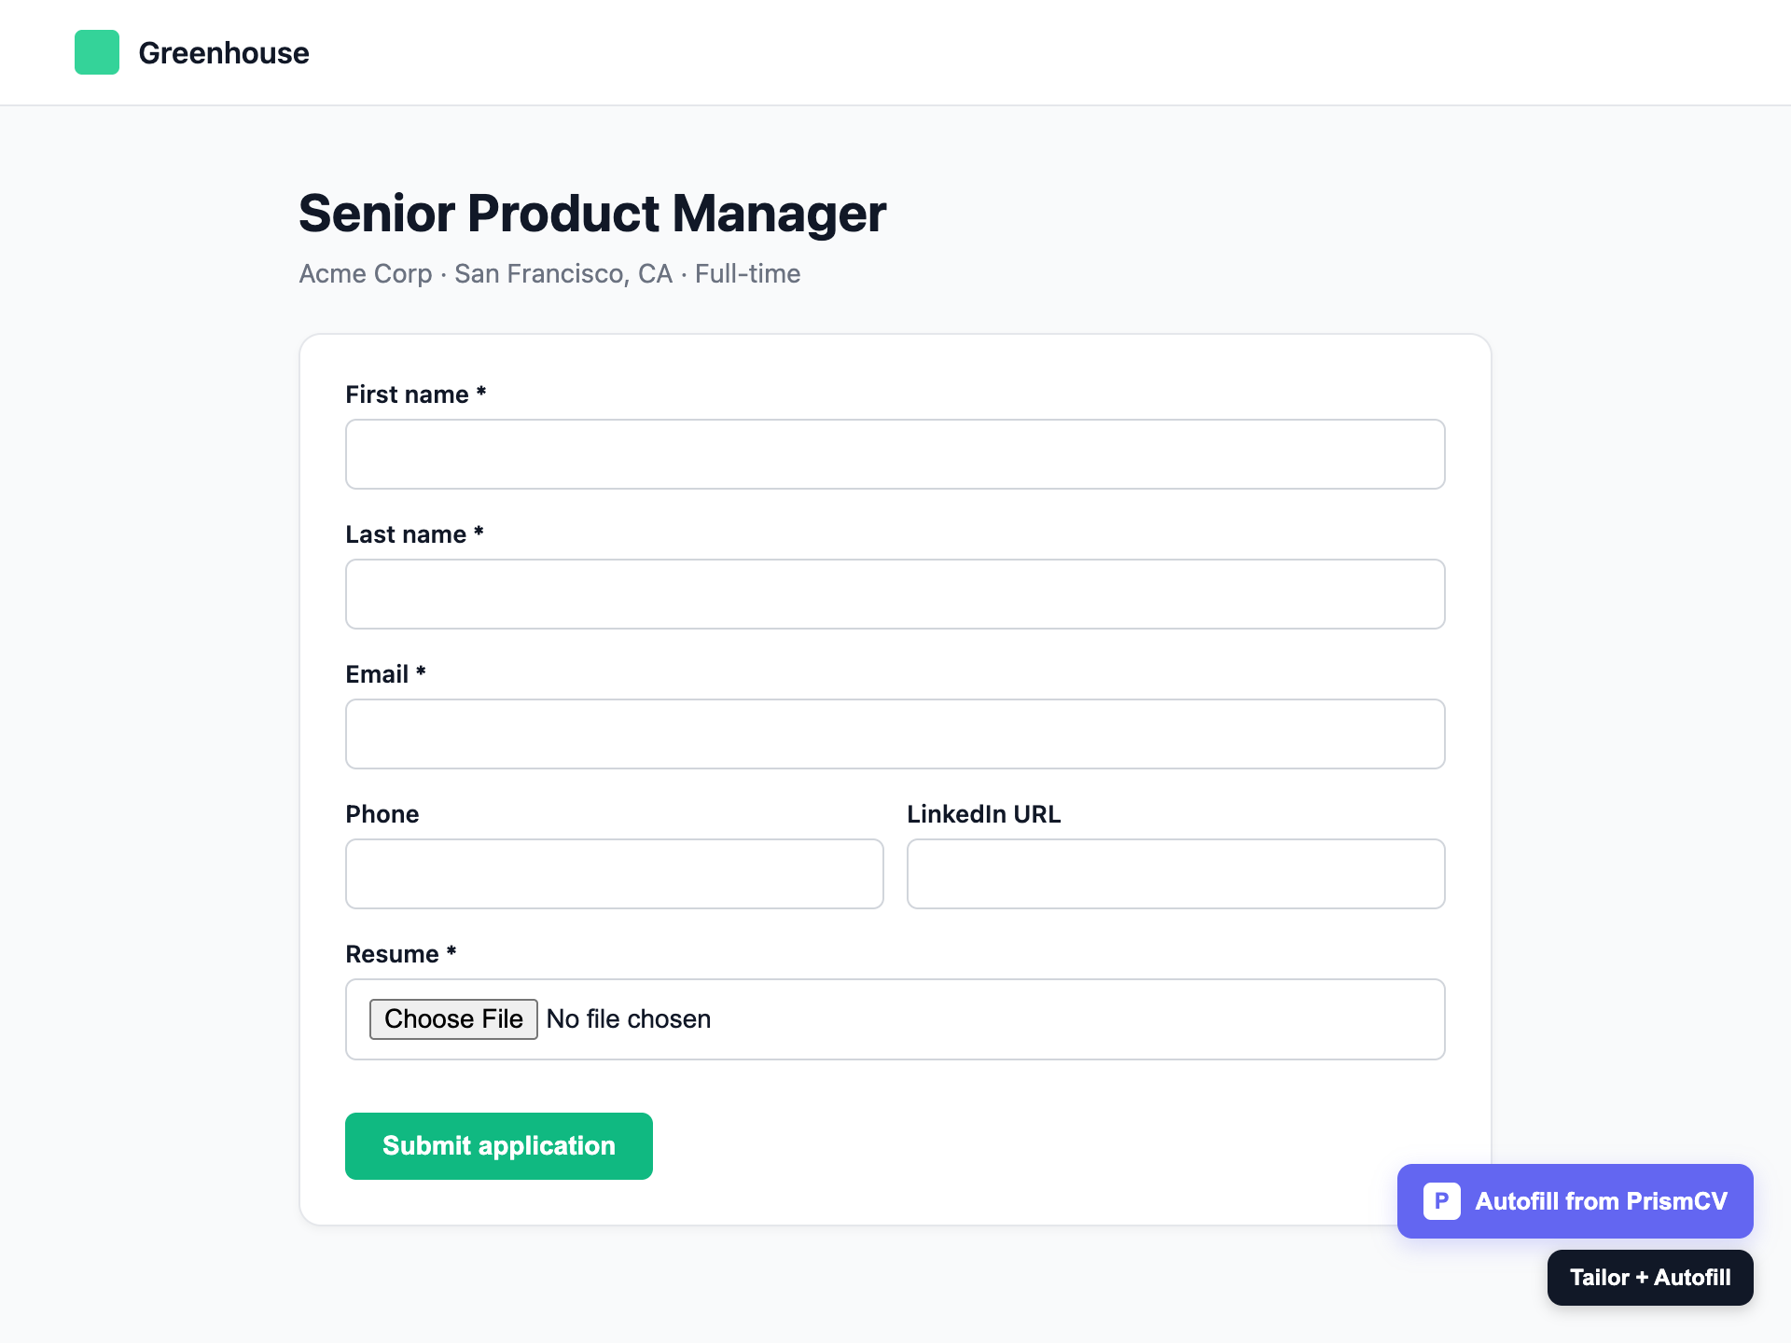This screenshot has width=1791, height=1343.
Task: Click the Tailor + Autofill button
Action: [1649, 1277]
